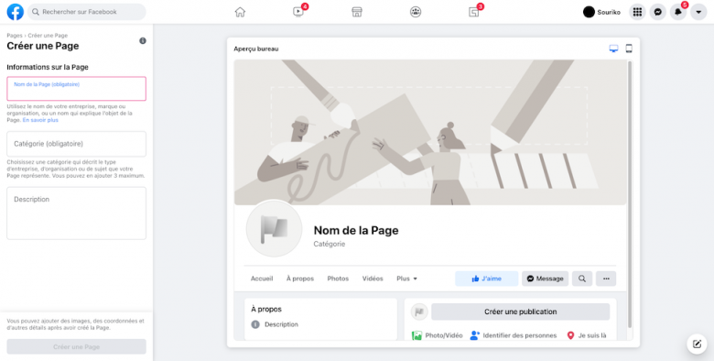Click Créer une publication button

521,312
